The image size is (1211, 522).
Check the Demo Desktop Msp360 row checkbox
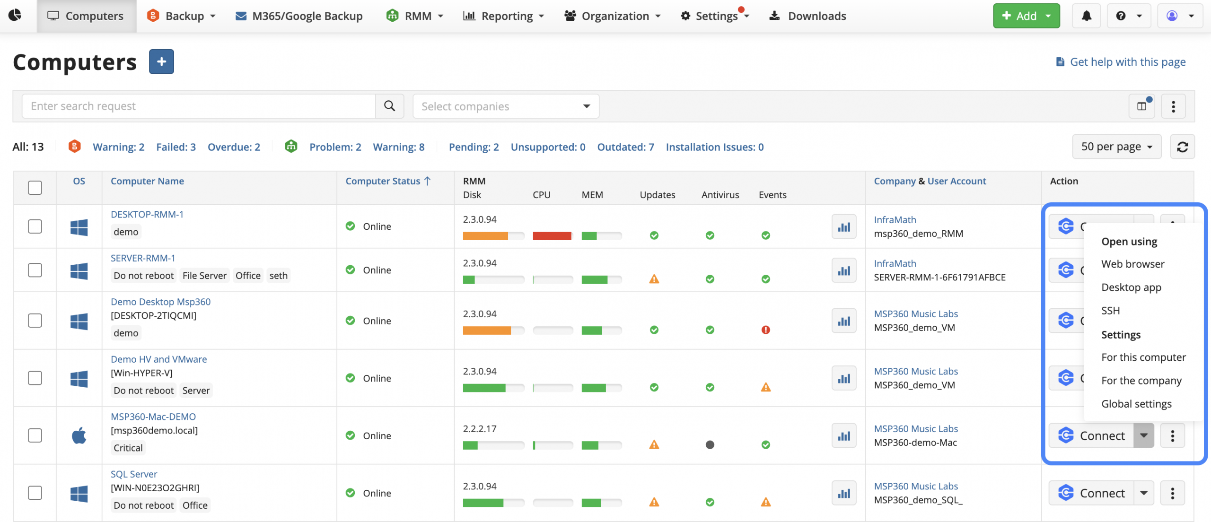[x=35, y=321]
